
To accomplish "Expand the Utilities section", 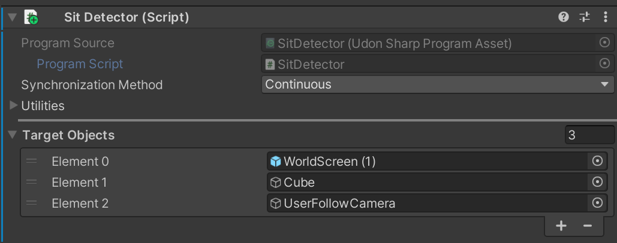I will point(13,105).
